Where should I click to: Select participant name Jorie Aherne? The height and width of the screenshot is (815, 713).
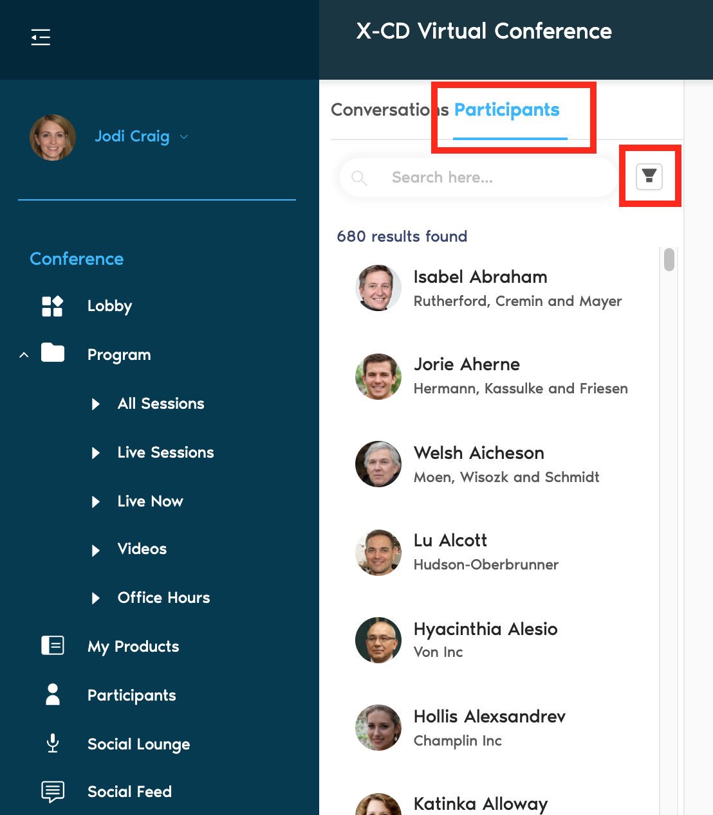[x=467, y=364]
